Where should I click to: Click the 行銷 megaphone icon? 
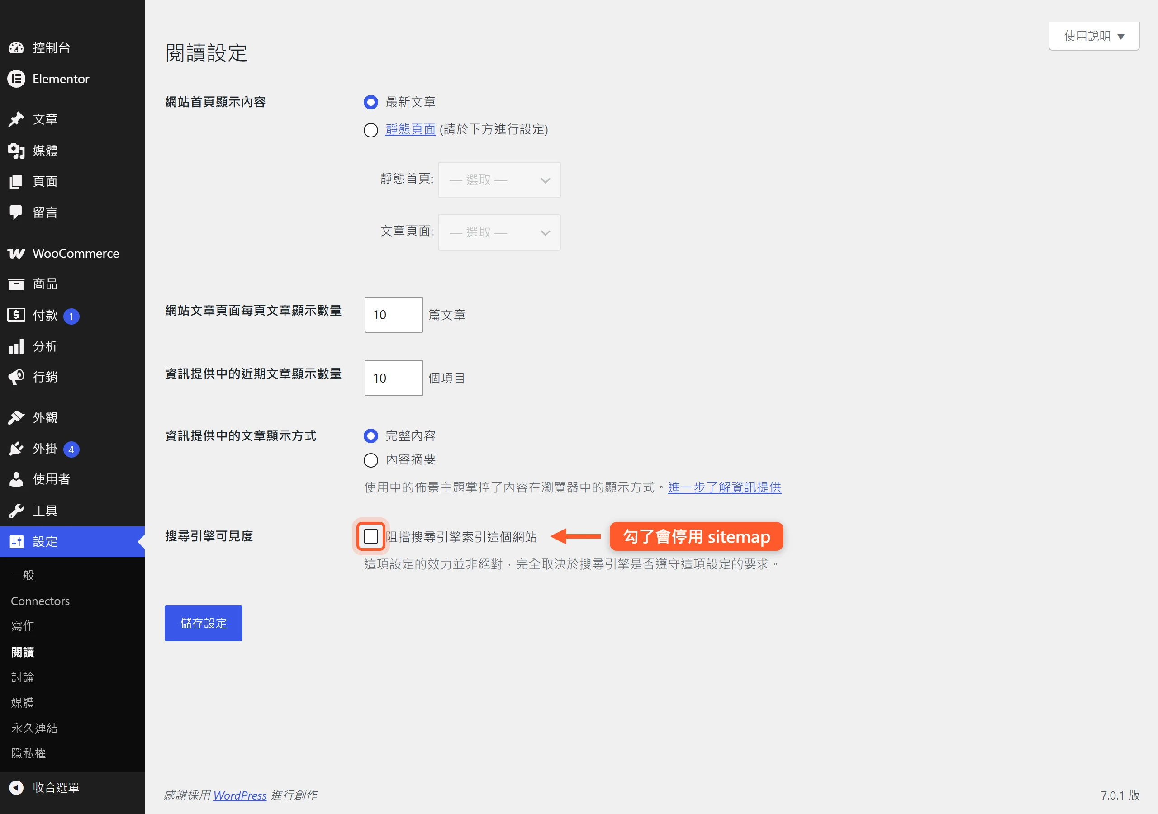pyautogui.click(x=16, y=377)
